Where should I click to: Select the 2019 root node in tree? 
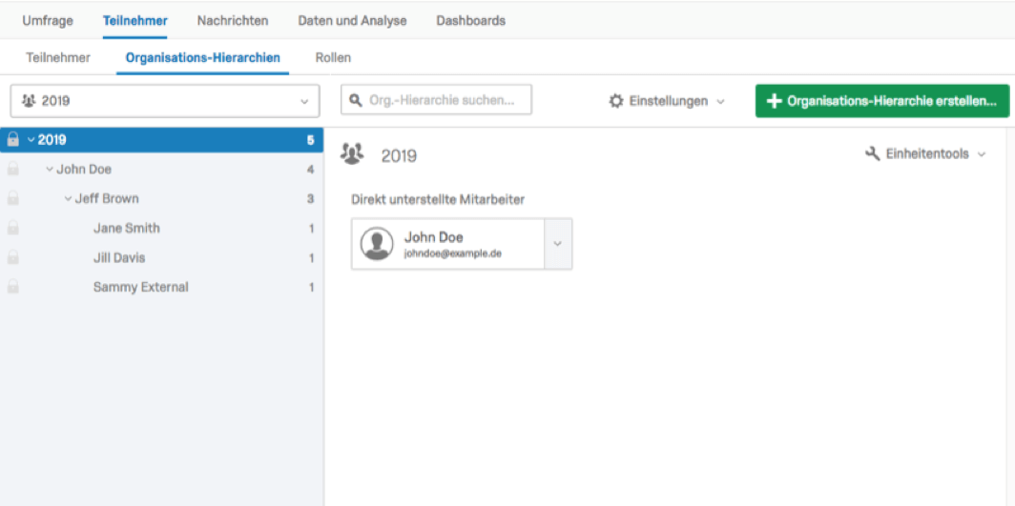click(x=162, y=139)
